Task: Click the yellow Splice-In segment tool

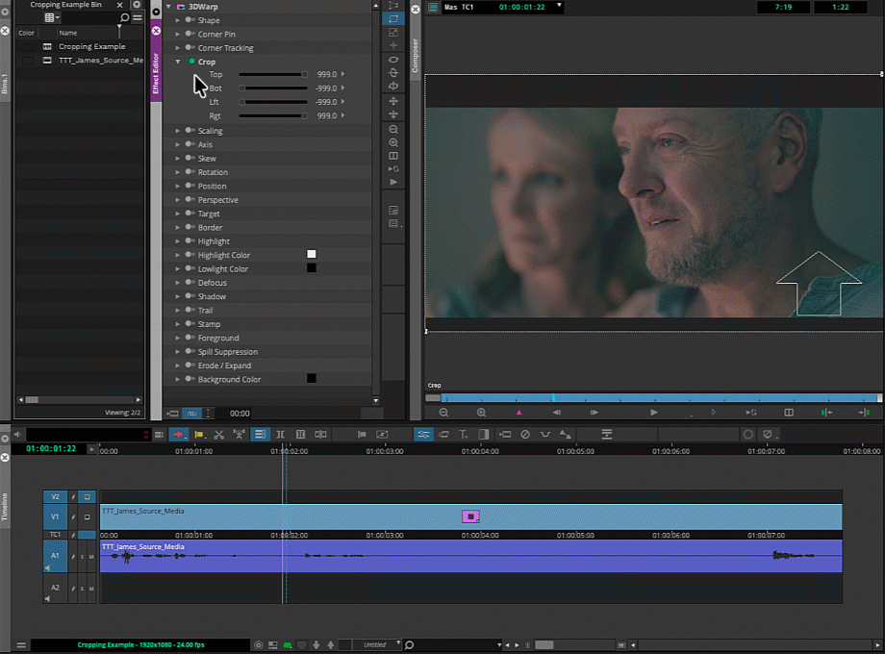Action: click(199, 435)
